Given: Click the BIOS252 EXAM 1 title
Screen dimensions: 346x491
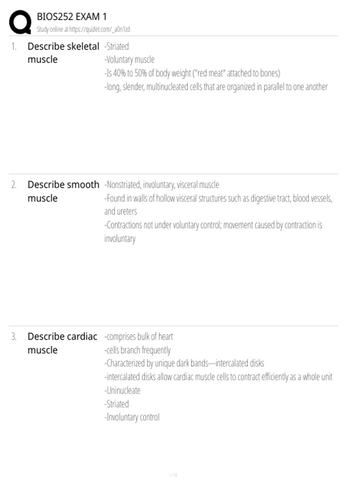Looking at the screenshot, I should pyautogui.click(x=72, y=17).
